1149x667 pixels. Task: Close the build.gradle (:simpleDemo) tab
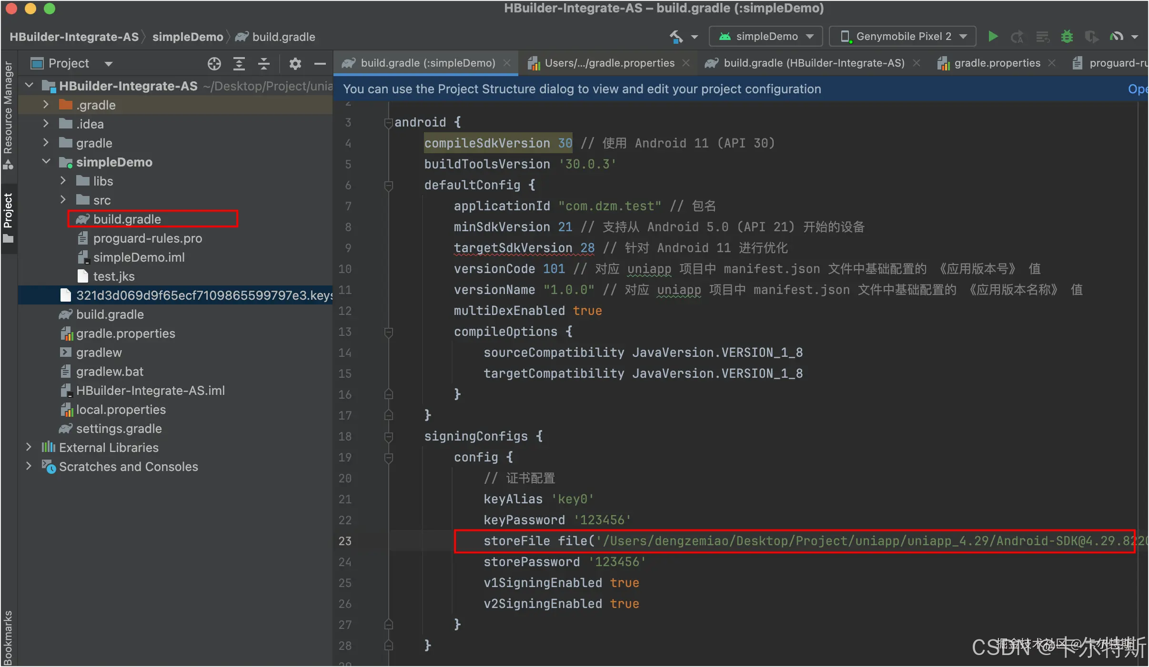[507, 63]
